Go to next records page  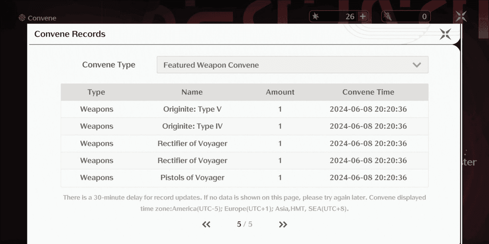[x=283, y=225]
